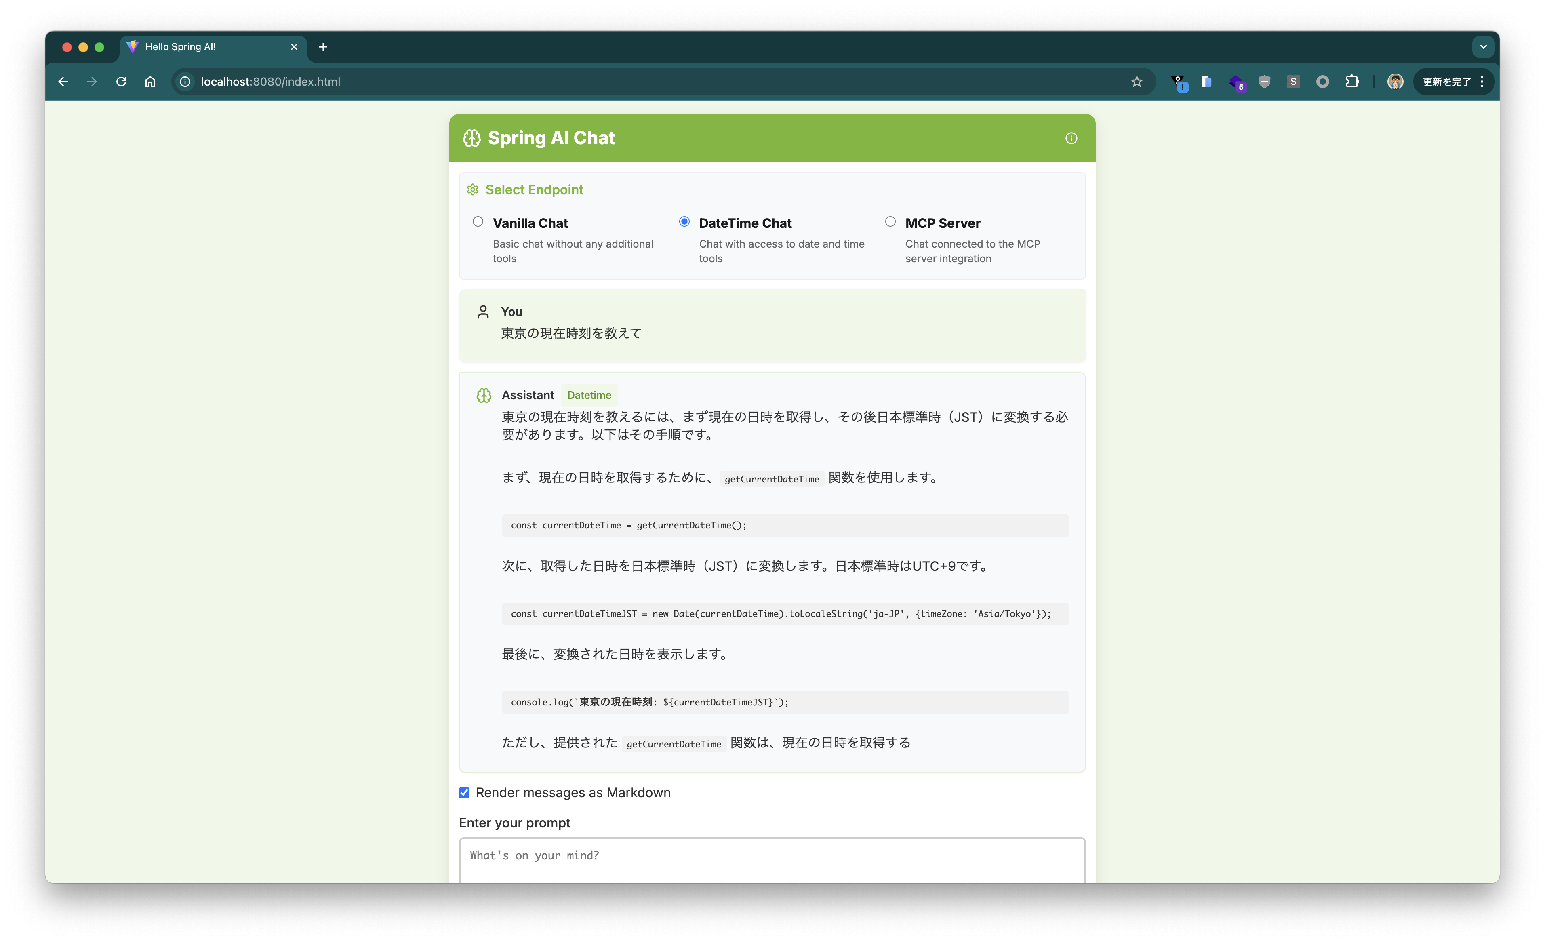Image resolution: width=1545 pixels, height=943 pixels.
Task: Open a new browser tab
Action: 323,47
